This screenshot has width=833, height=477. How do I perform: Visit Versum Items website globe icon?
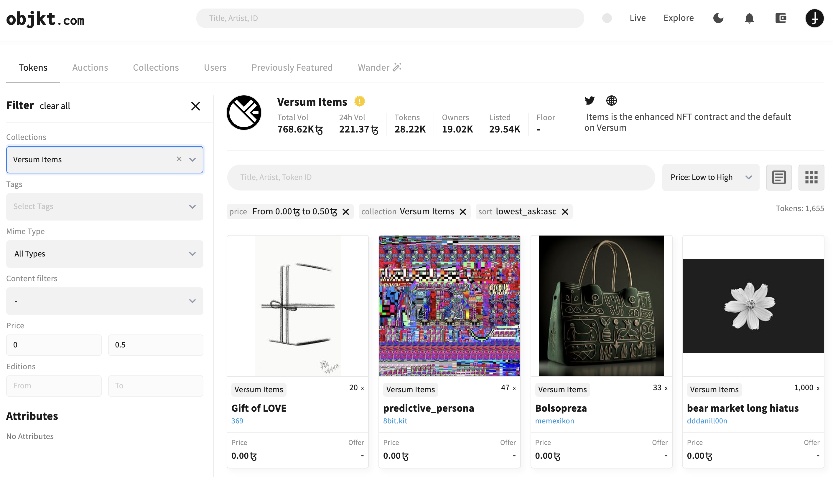[x=611, y=100]
